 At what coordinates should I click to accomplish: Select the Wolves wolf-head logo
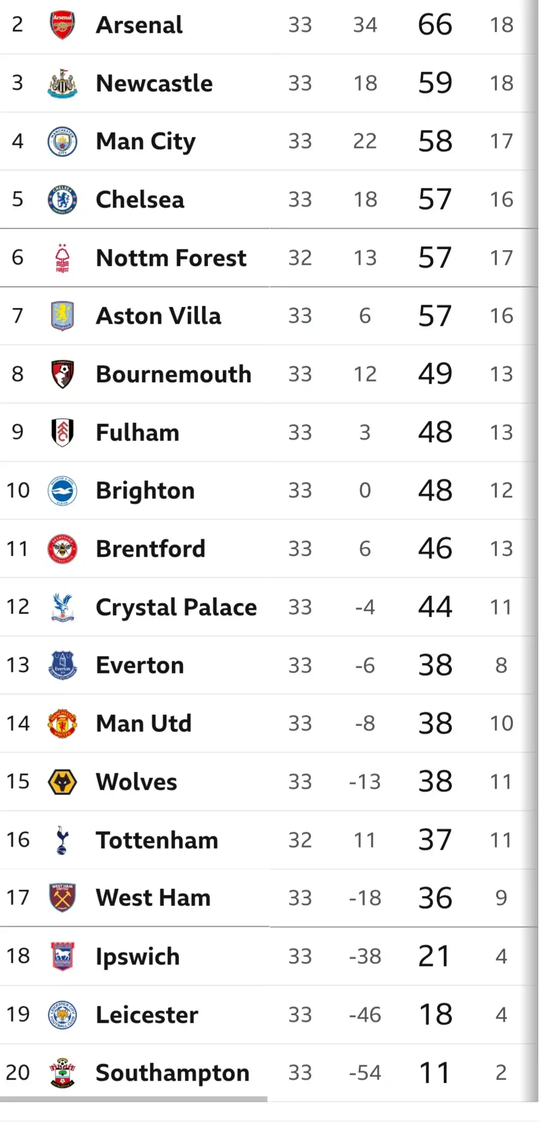(x=62, y=782)
